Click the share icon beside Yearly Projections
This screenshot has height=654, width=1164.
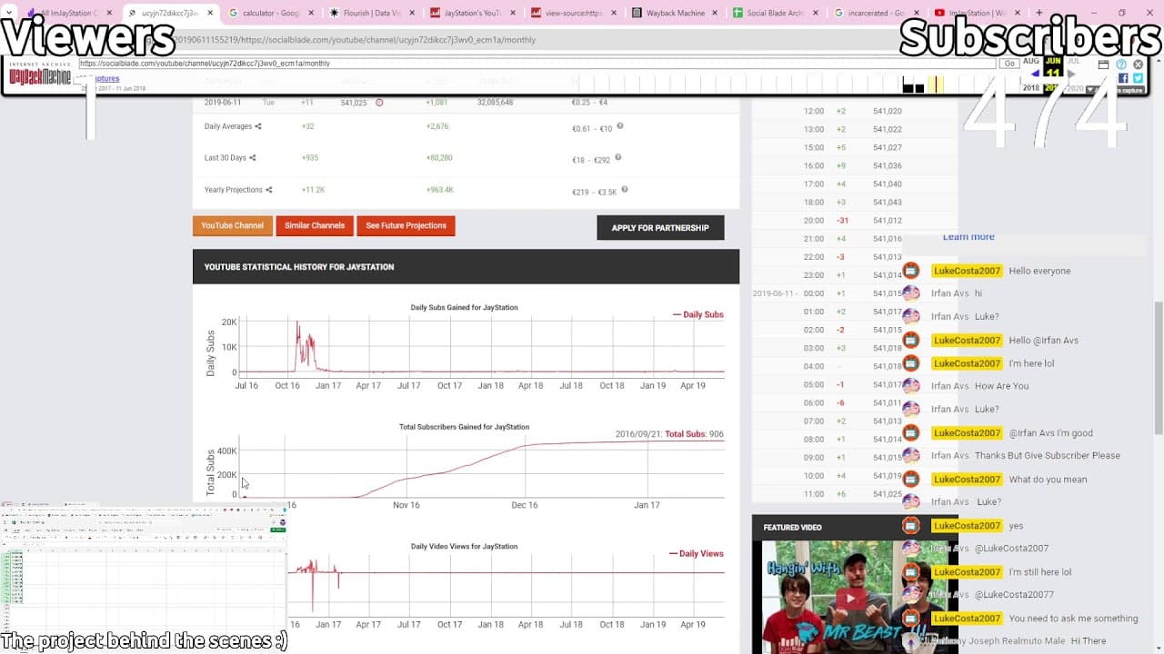pos(268,190)
